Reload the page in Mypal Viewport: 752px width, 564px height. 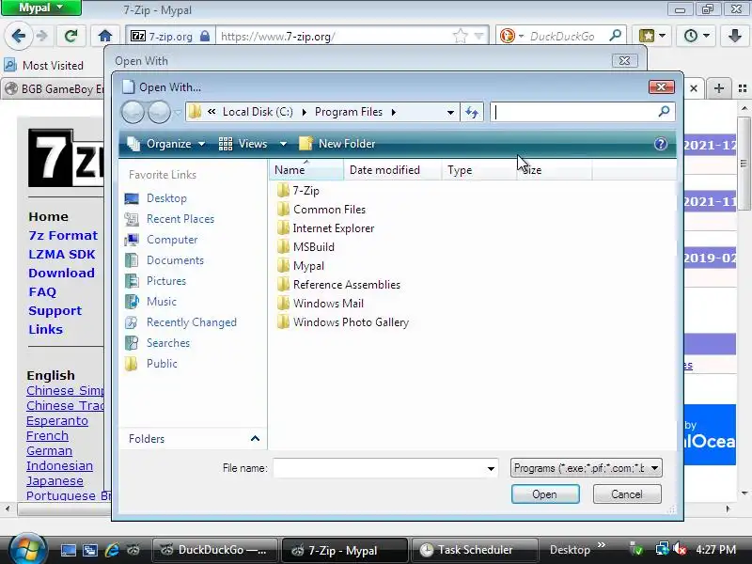pos(71,36)
